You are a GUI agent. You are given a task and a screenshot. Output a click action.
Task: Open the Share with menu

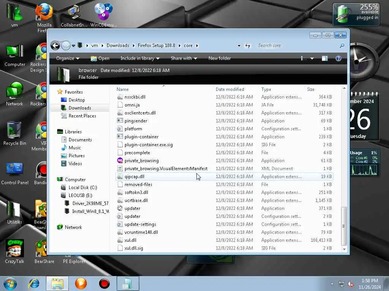[x=184, y=58]
